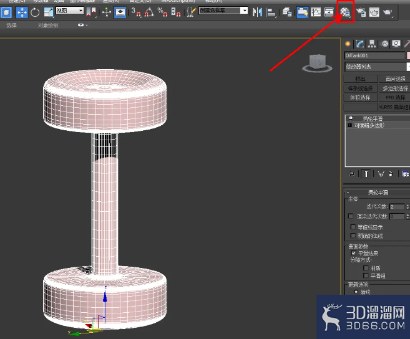This screenshot has height=339, width=410.
Task: Open the Schematic View icon
Action: 329,12
